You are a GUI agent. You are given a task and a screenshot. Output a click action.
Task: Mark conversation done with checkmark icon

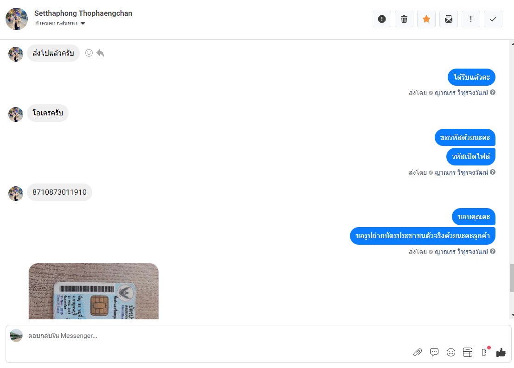(x=493, y=19)
